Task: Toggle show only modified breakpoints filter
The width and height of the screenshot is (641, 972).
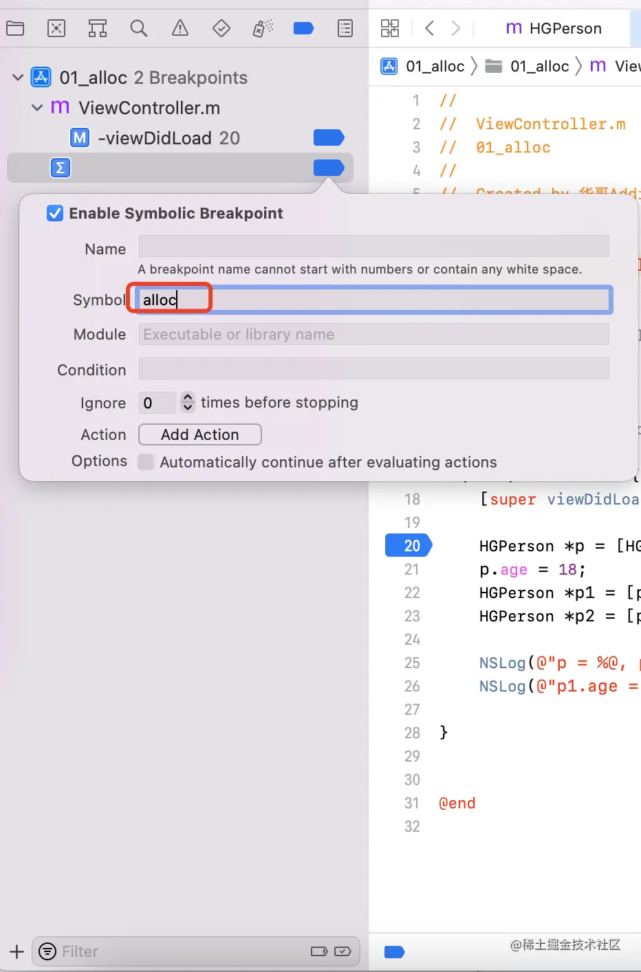Action: click(343, 951)
